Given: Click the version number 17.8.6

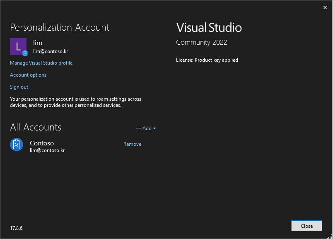Looking at the screenshot, I should (x=16, y=228).
